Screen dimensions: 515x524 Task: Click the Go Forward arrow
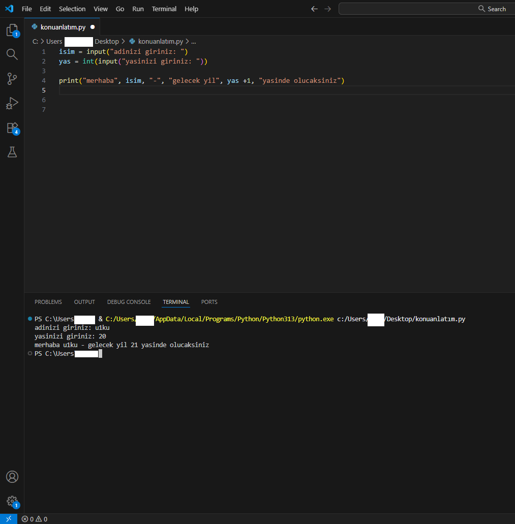click(328, 9)
